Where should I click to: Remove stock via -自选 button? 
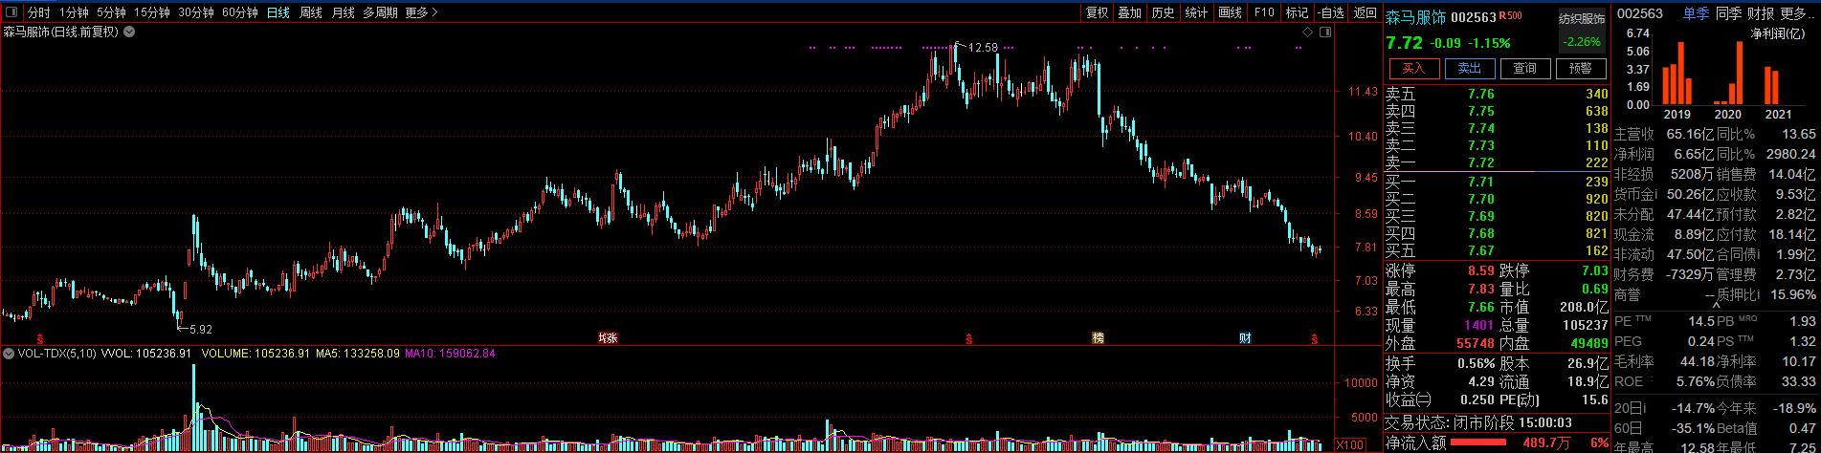coord(1330,12)
